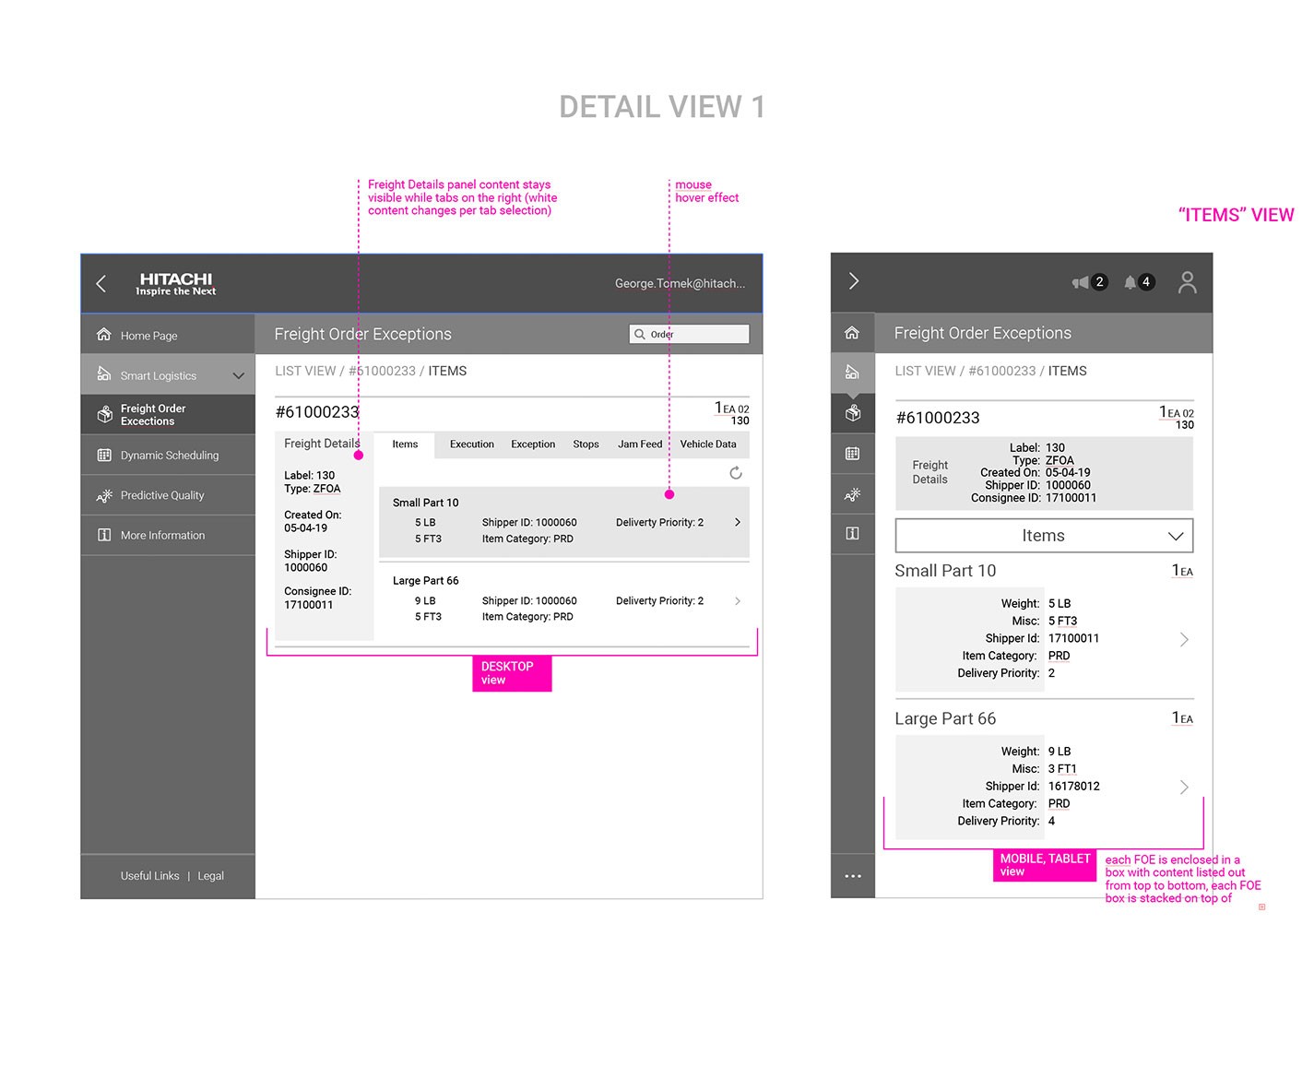Click the Hitachi Inspire the Next logo

(x=176, y=284)
